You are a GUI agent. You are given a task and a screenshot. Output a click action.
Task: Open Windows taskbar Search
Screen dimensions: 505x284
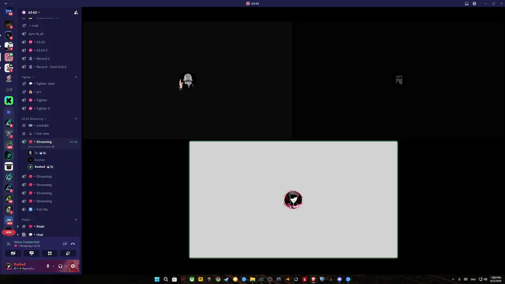pyautogui.click(x=166, y=279)
